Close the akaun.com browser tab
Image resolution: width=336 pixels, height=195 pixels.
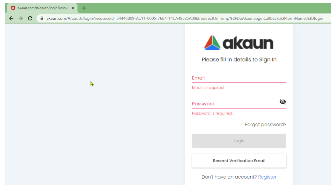coord(73,8)
